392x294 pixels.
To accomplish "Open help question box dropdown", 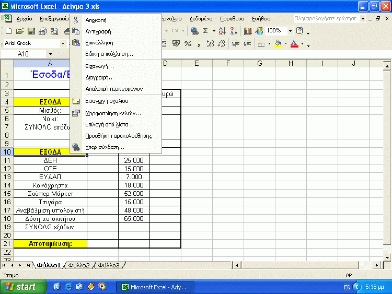I will click(363, 19).
